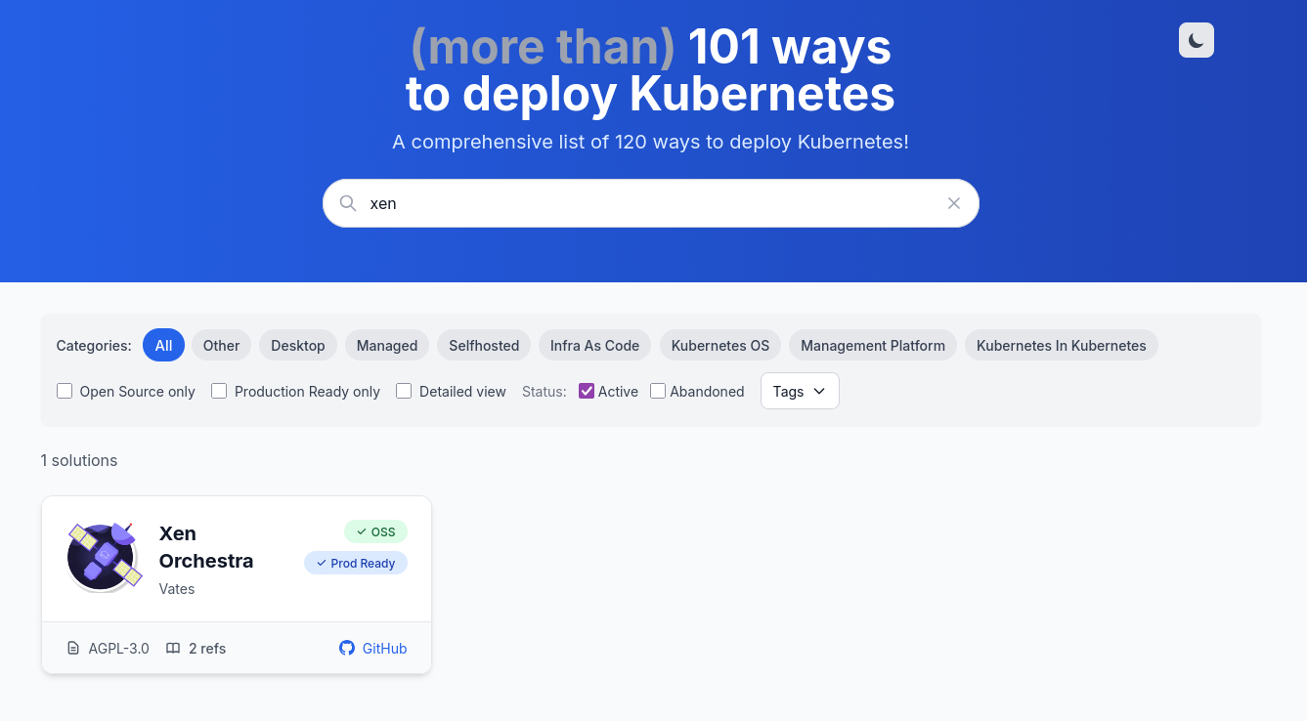Clear the search with the X icon

954,203
